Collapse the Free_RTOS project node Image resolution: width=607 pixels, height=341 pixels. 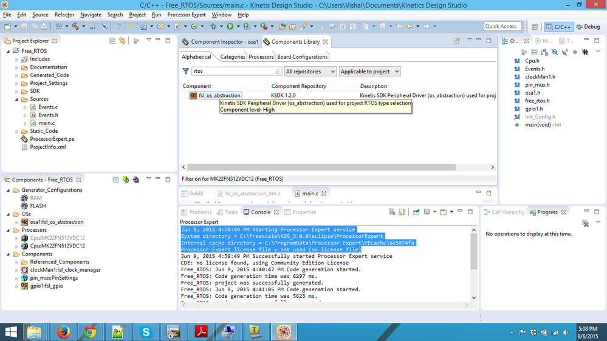(x=8, y=51)
